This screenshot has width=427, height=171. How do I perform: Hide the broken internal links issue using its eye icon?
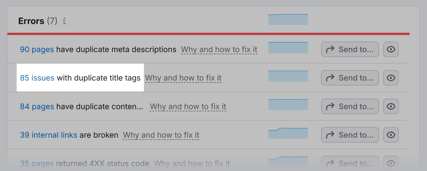pos(391,135)
